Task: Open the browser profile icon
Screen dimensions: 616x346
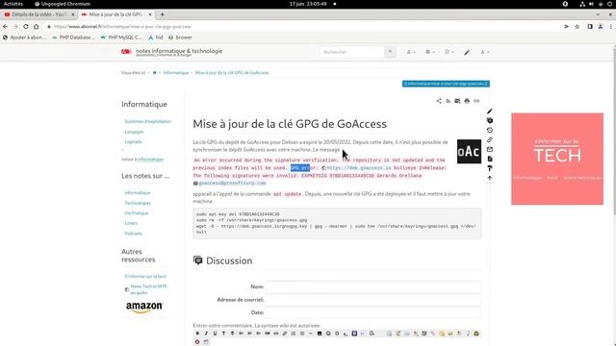Action: [x=601, y=26]
